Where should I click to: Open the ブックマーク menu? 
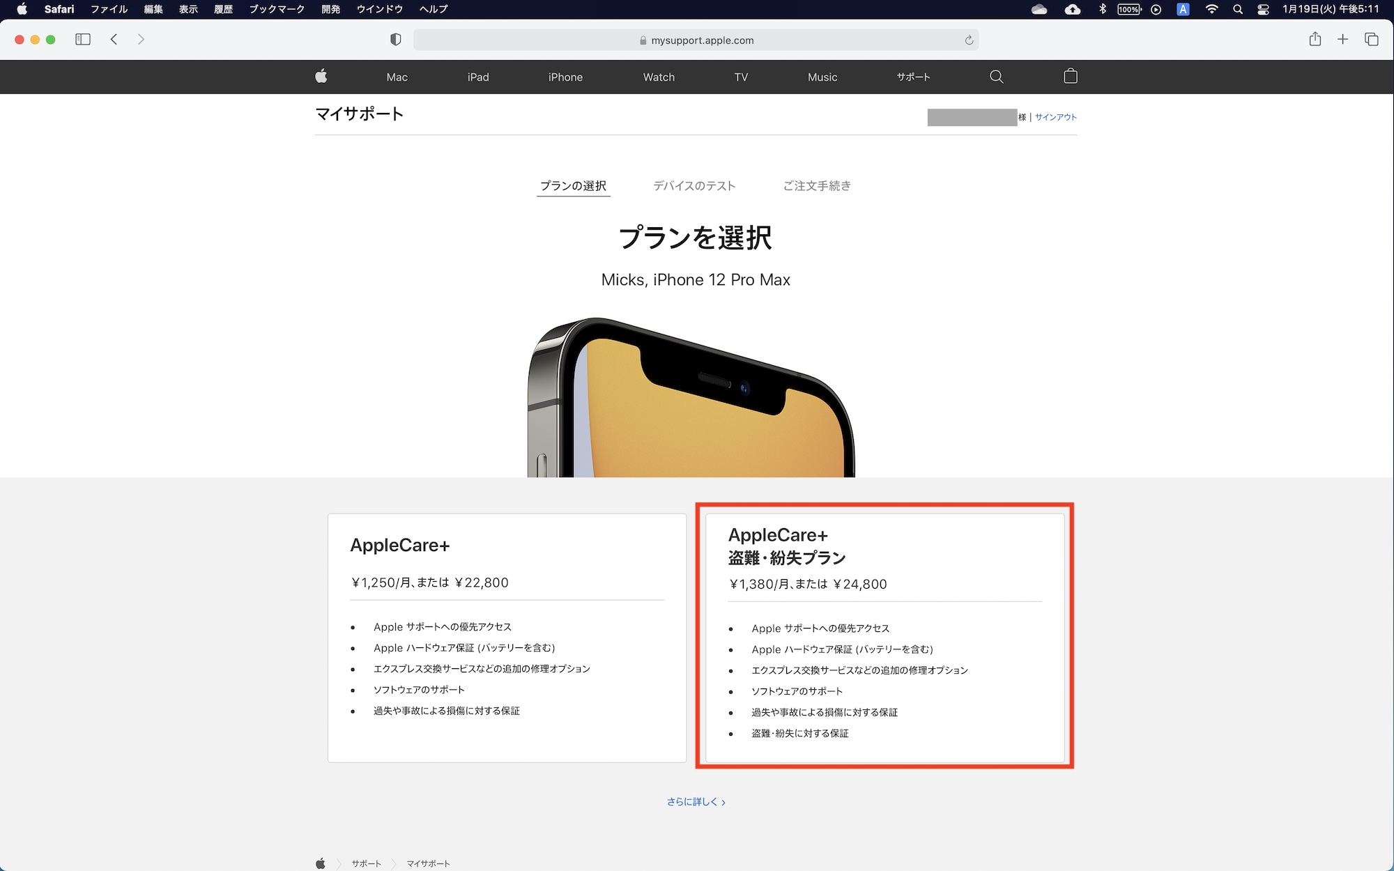point(277,9)
